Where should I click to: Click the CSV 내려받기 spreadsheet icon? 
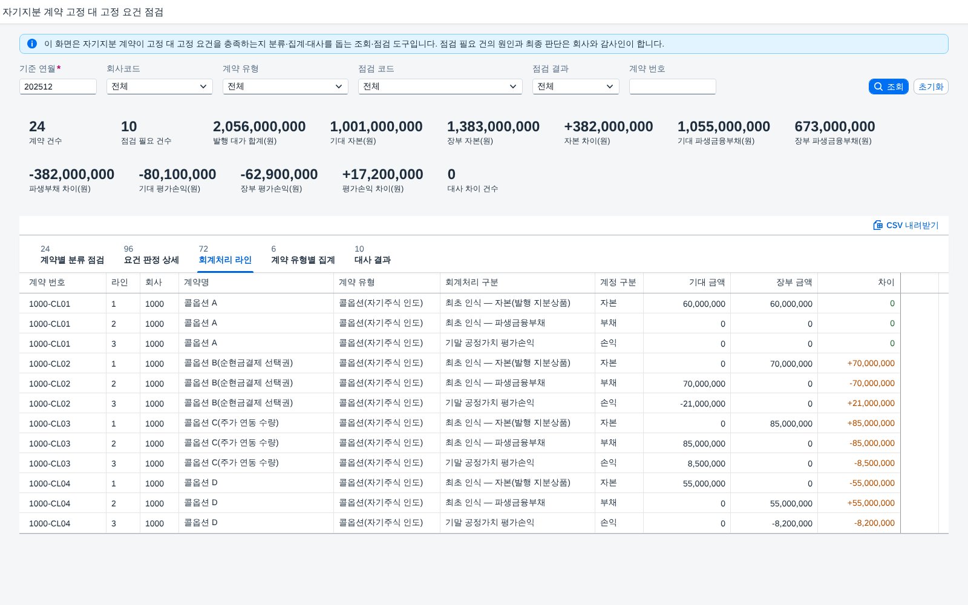(878, 225)
